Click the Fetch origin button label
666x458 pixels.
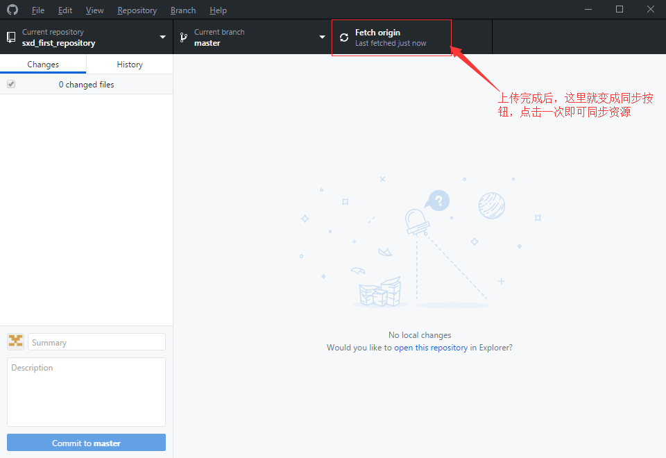coord(377,33)
